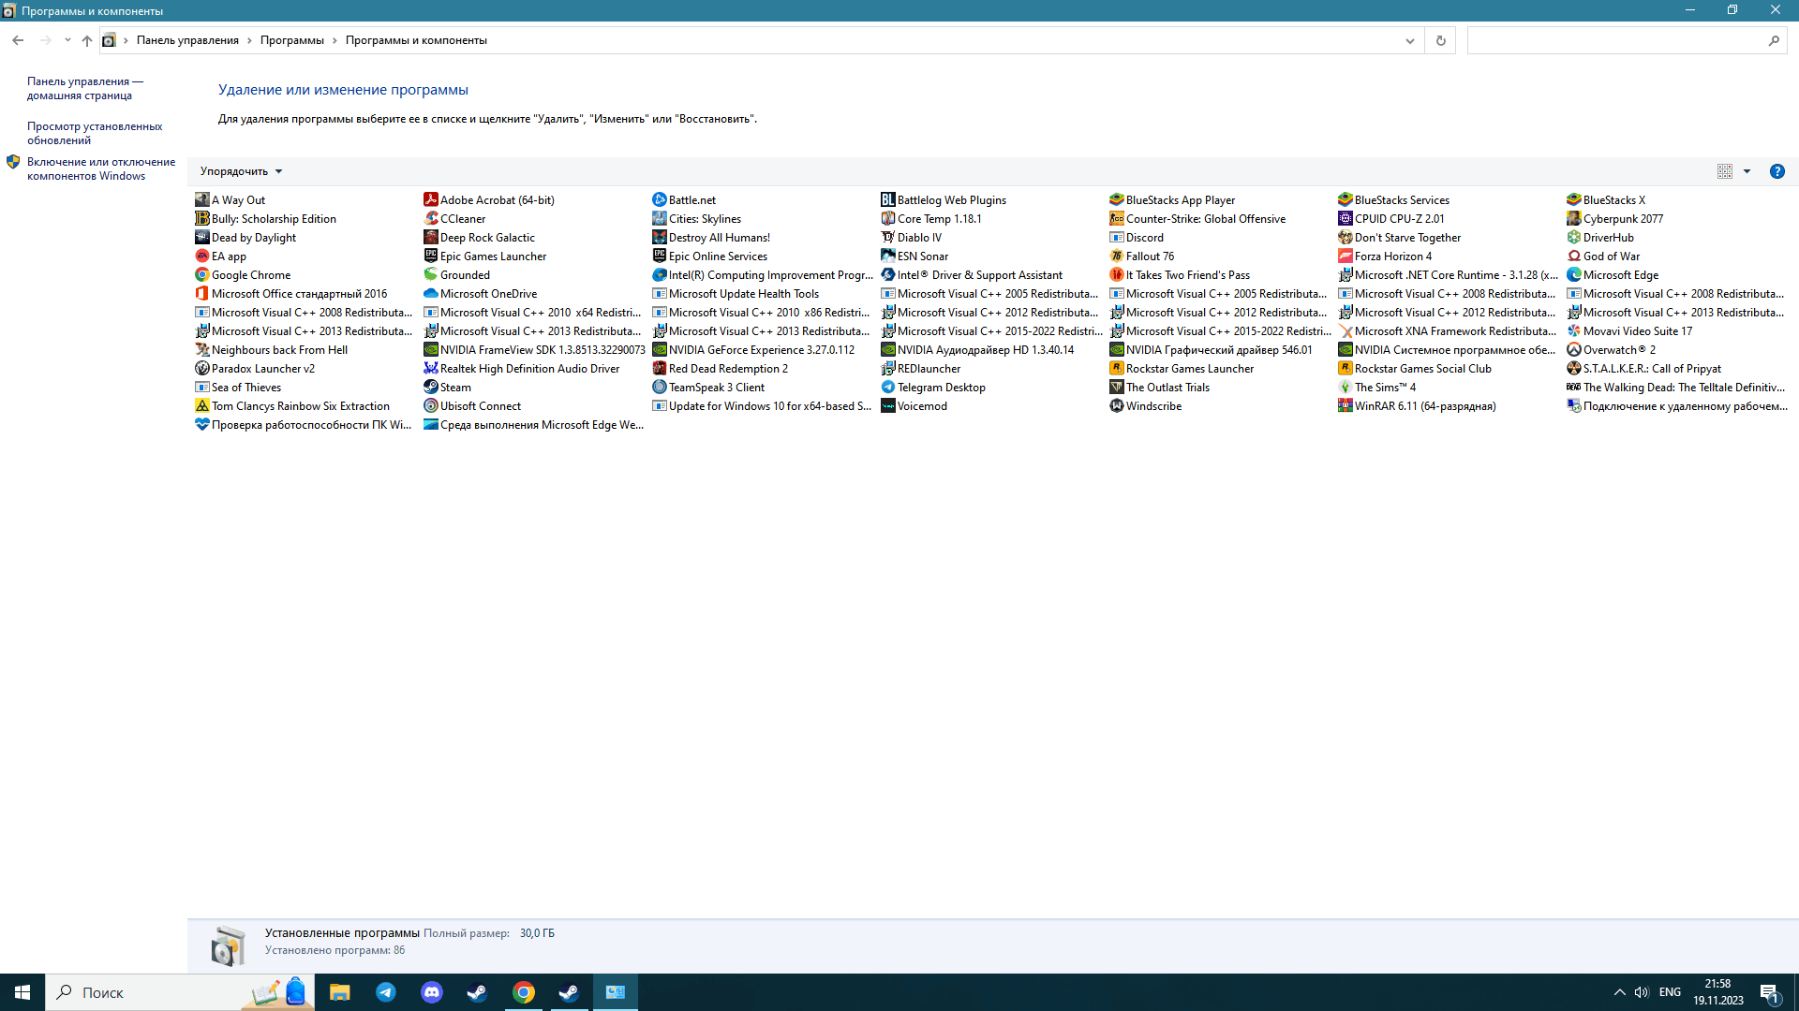Go up one folder level arrow
1799x1011 pixels.
86,40
